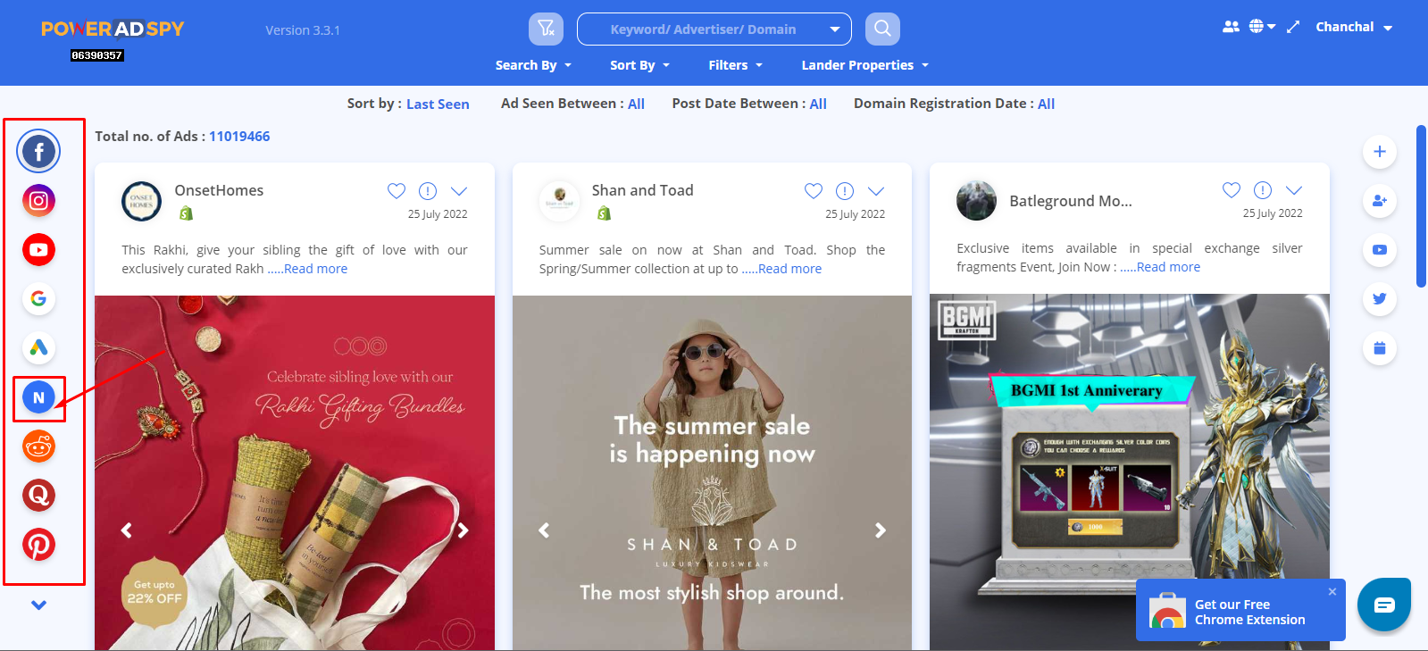Click the total ads count 11019466
The image size is (1428, 651).
point(239,137)
